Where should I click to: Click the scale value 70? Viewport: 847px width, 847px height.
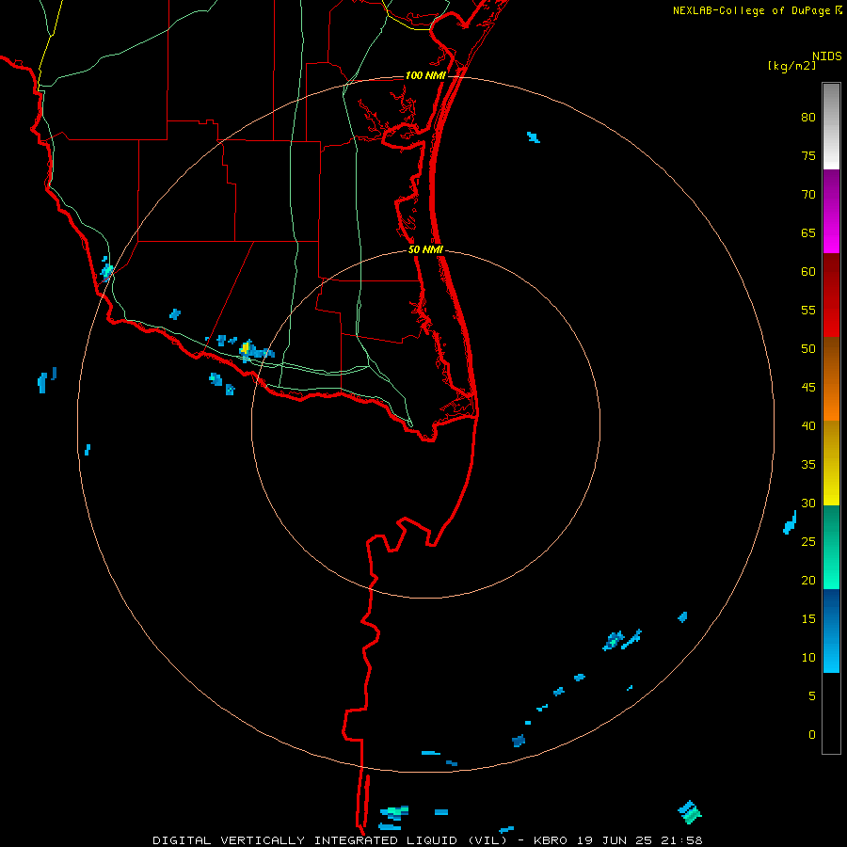[808, 195]
